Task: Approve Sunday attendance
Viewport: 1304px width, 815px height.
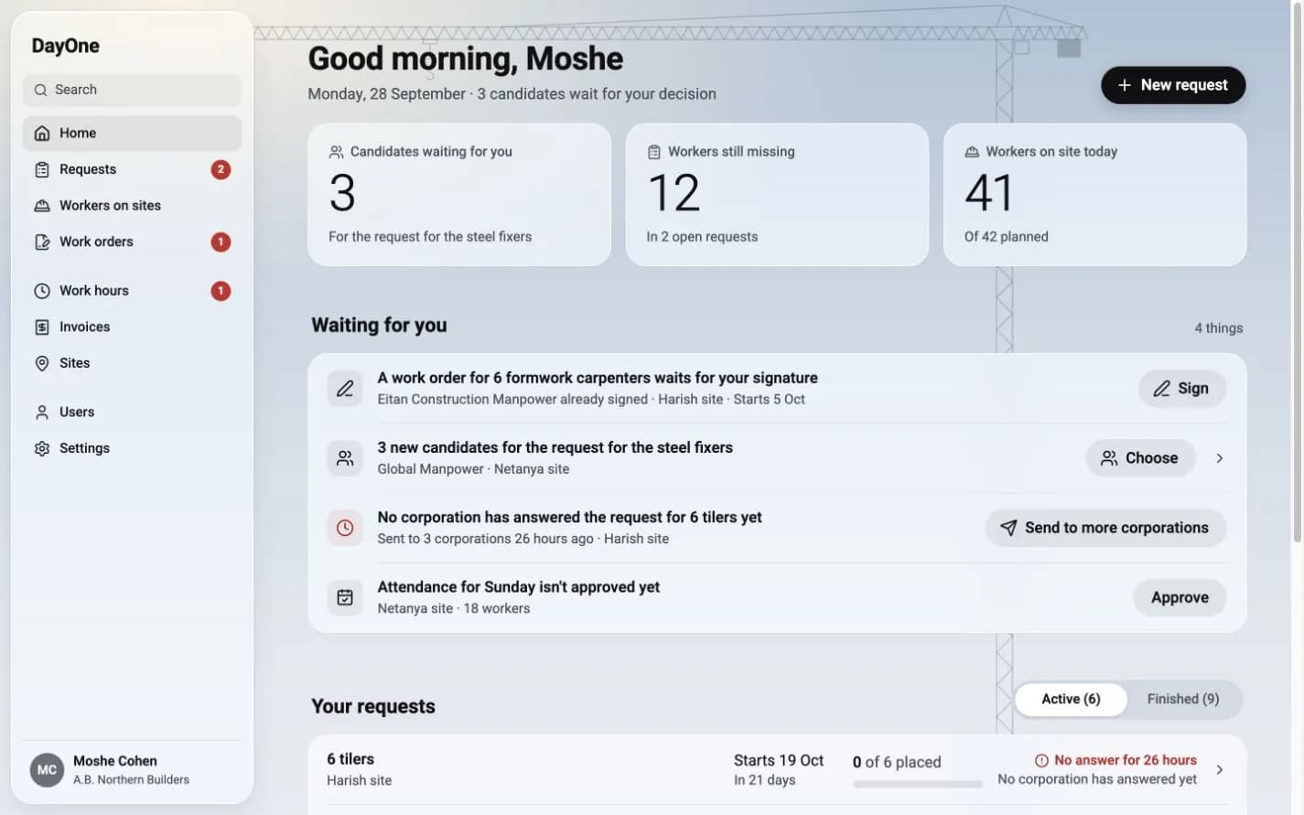Action: coord(1180,597)
